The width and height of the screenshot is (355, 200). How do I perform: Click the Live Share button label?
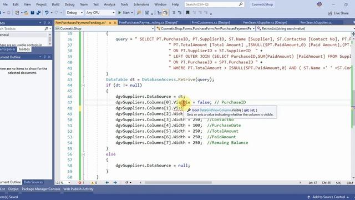click(x=341, y=13)
